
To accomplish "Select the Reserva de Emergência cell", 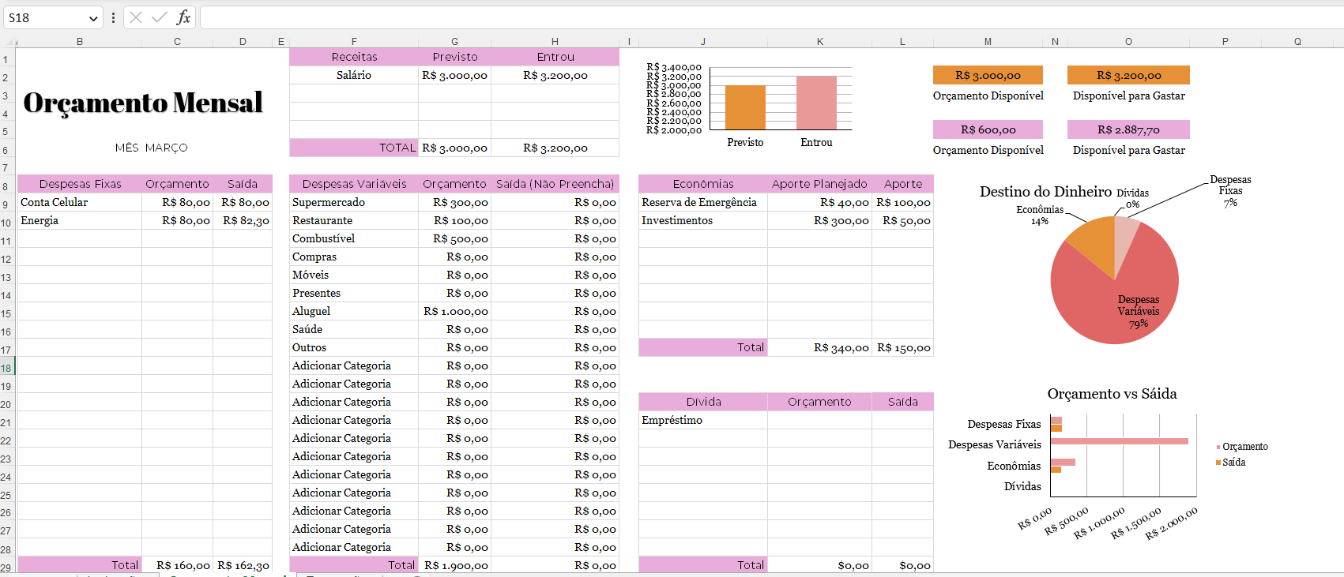I will 703,202.
